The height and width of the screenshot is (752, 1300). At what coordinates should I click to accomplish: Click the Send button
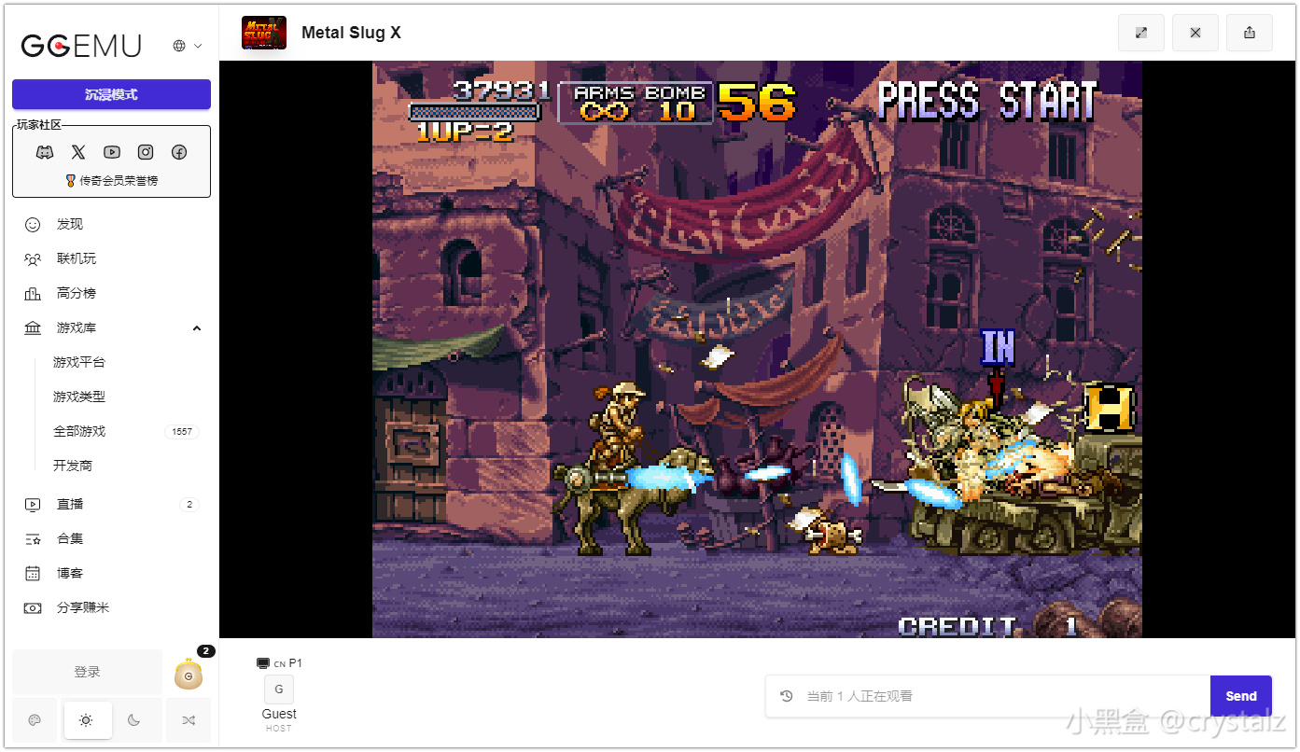click(1241, 696)
